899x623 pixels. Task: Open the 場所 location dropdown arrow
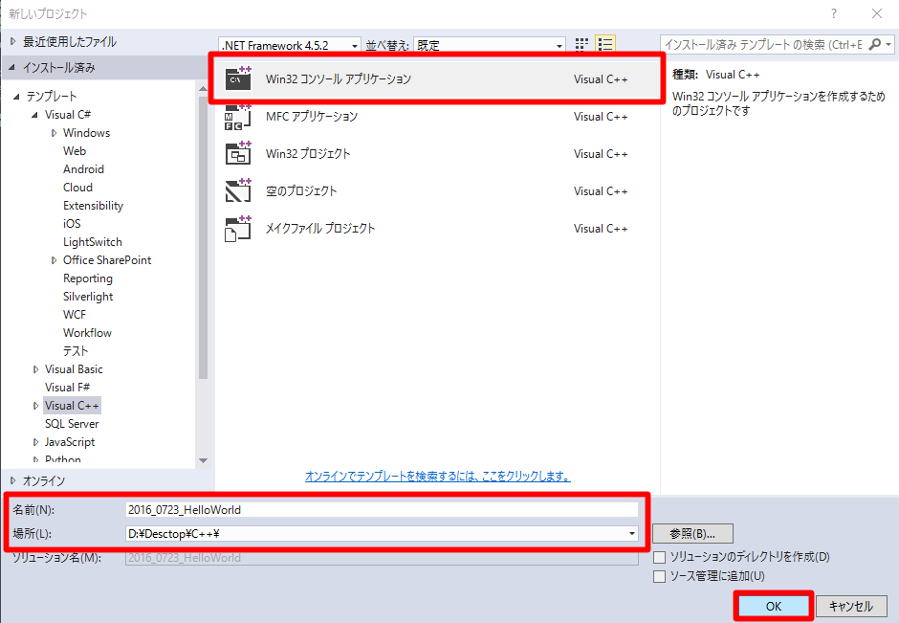[x=632, y=533]
